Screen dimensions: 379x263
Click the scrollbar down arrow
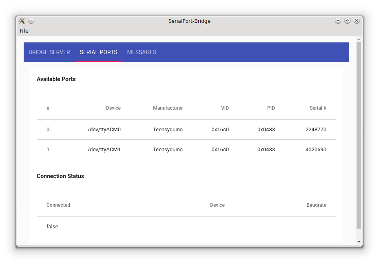tap(359, 241)
